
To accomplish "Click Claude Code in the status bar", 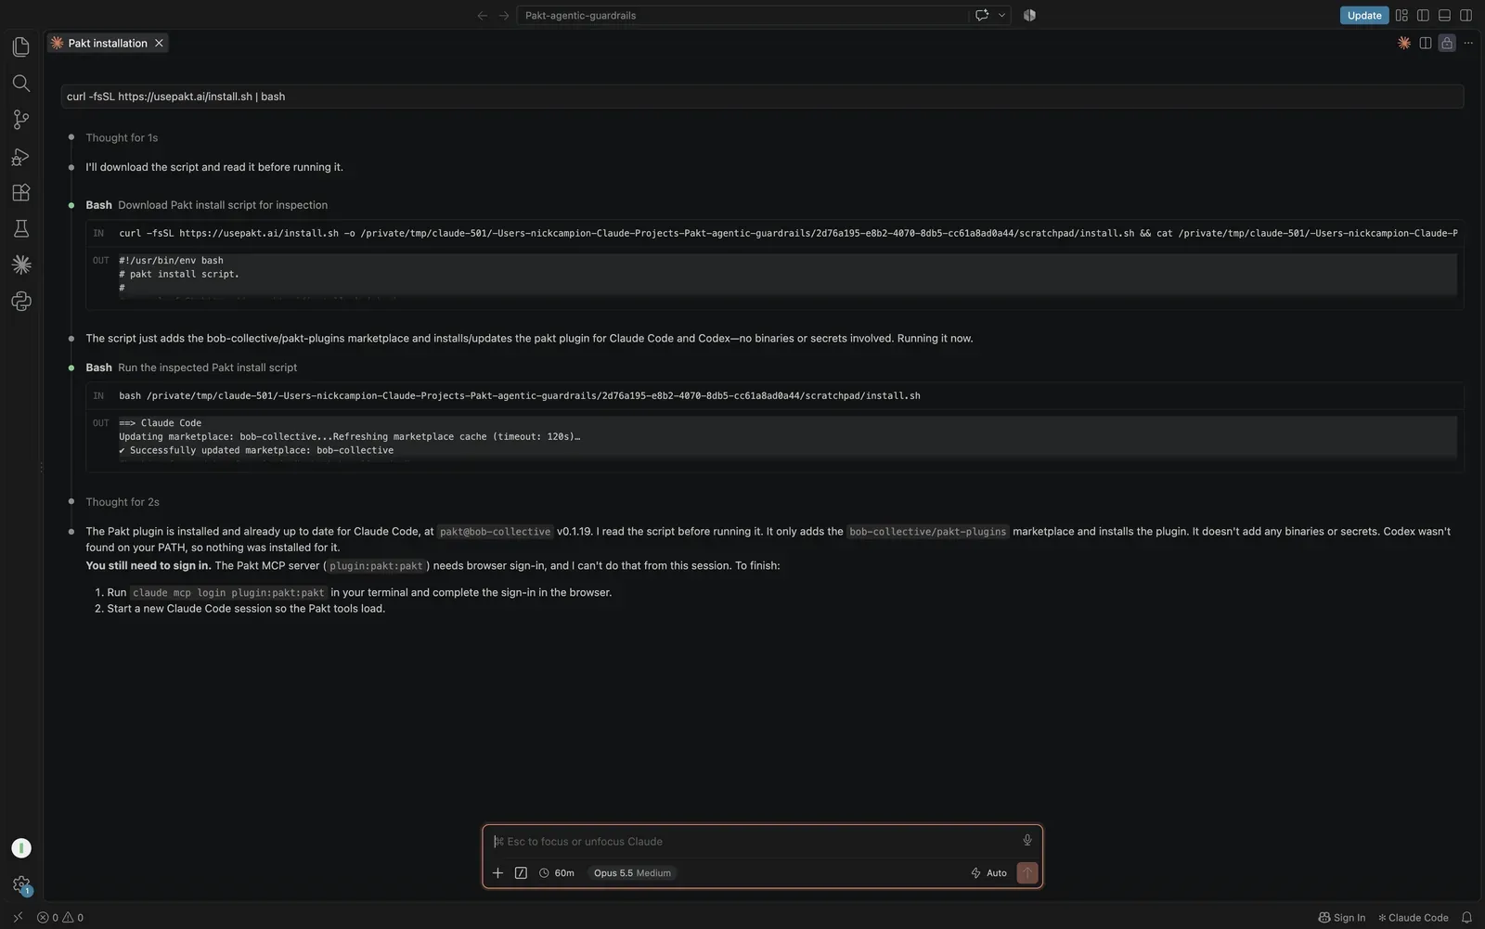I will tap(1413, 918).
